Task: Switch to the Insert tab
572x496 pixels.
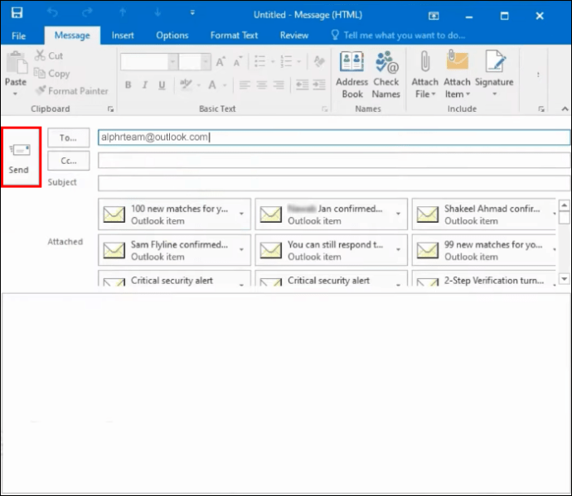Action: coord(123,36)
